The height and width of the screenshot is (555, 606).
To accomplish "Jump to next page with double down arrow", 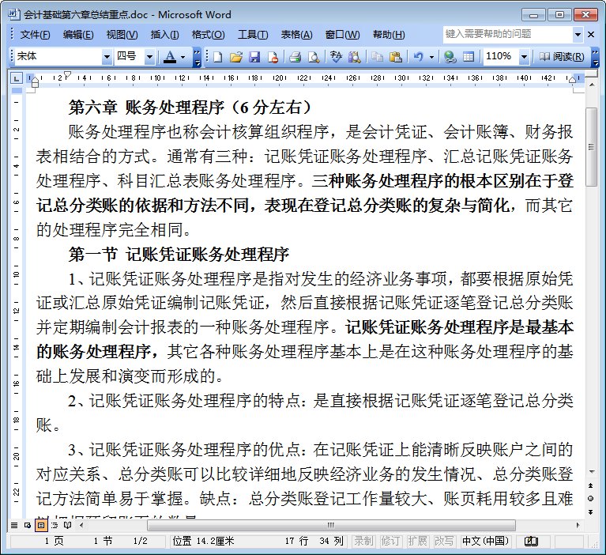I will pos(590,512).
